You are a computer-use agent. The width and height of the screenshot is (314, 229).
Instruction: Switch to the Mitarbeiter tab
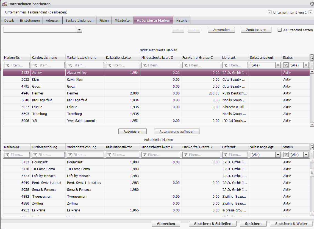pyautogui.click(x=123, y=20)
